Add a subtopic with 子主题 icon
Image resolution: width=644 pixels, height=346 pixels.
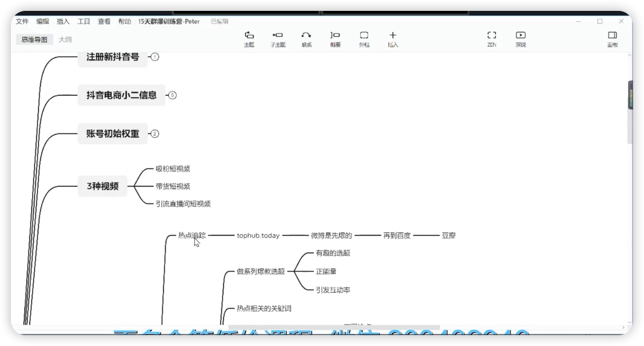(278, 39)
